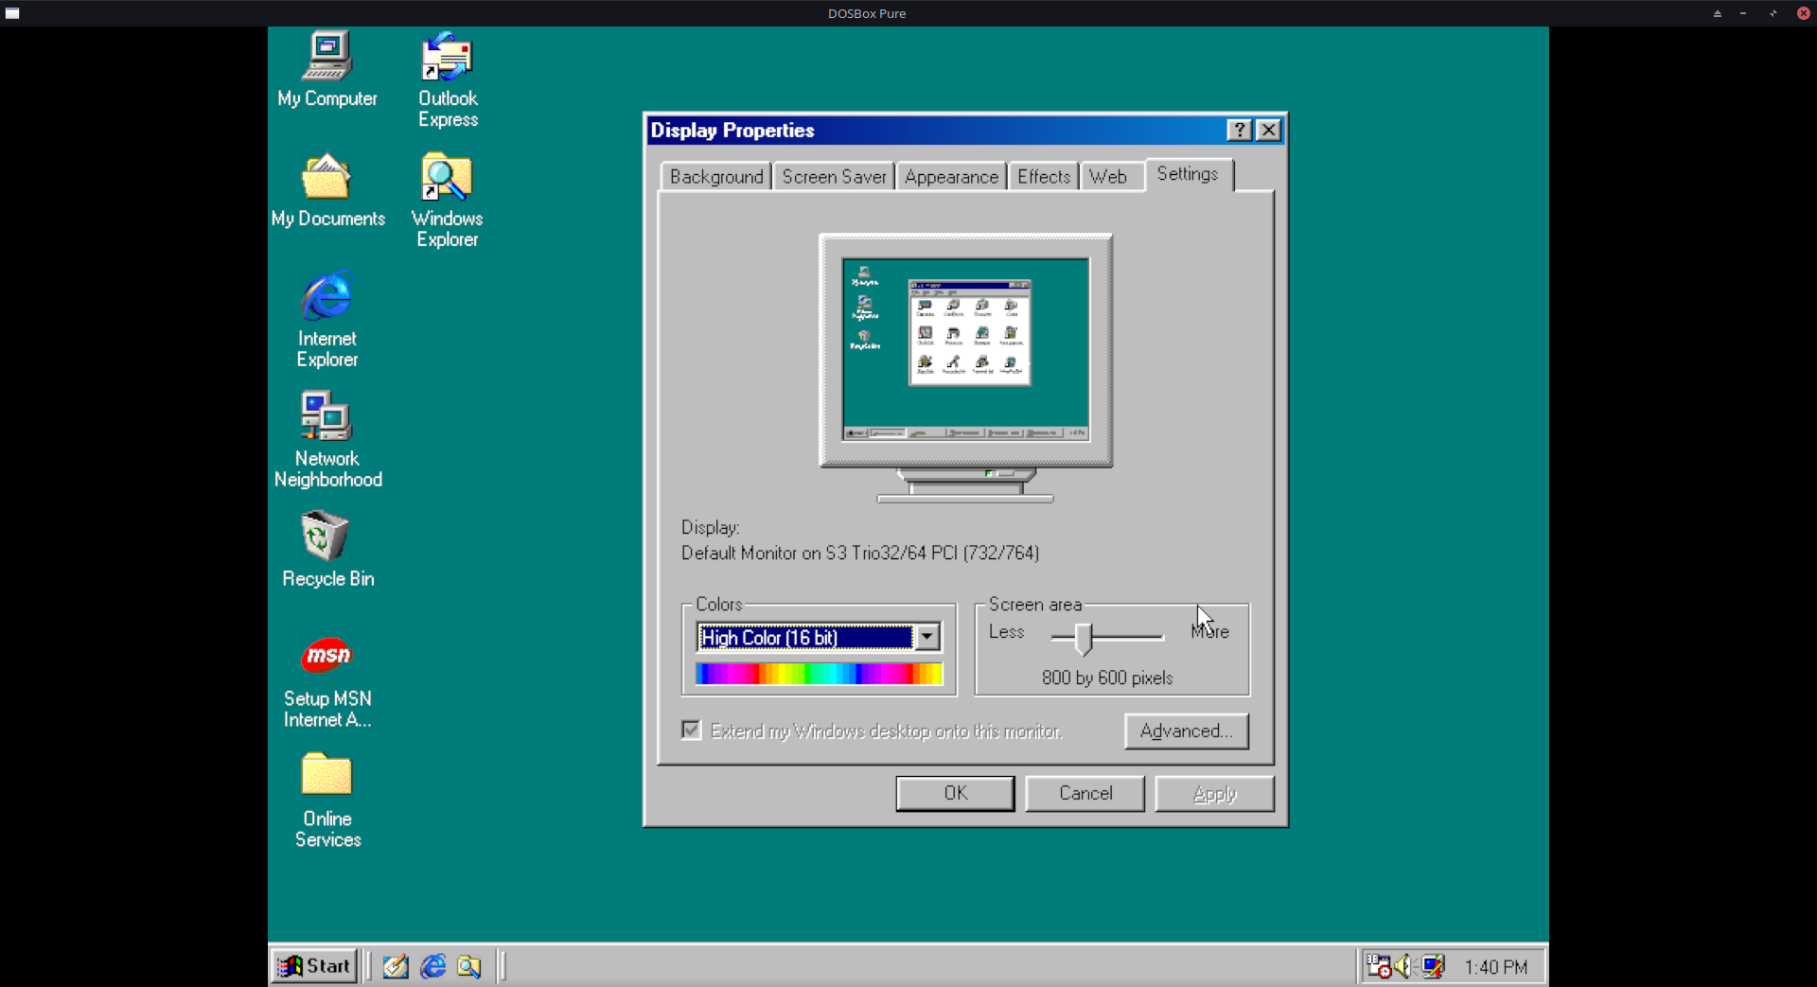Open the High Color (16 bit) combo box

point(805,638)
